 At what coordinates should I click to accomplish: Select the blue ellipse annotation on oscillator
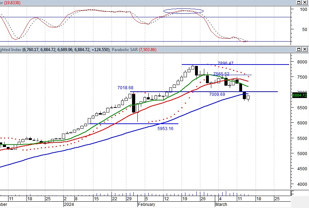183,11
